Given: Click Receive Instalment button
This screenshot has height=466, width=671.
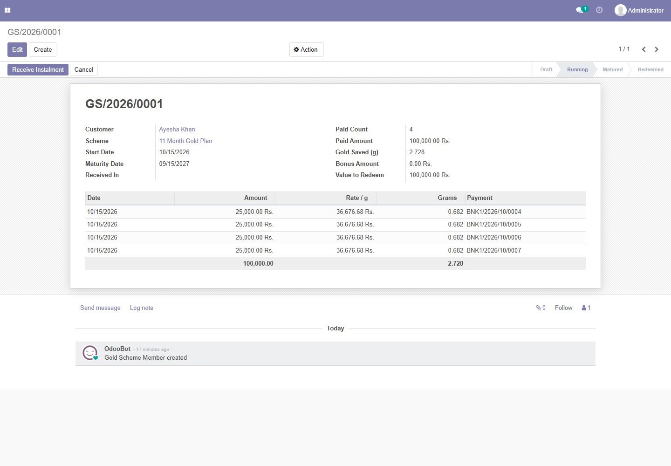Looking at the screenshot, I should tap(38, 70).
